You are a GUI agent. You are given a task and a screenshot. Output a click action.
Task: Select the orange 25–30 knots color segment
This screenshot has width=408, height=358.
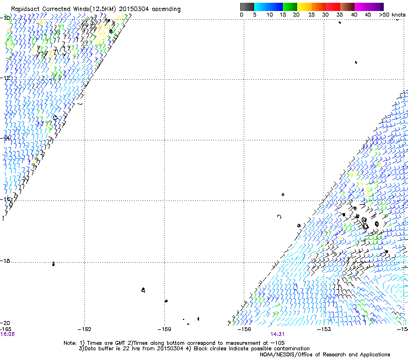pyautogui.click(x=319, y=7)
